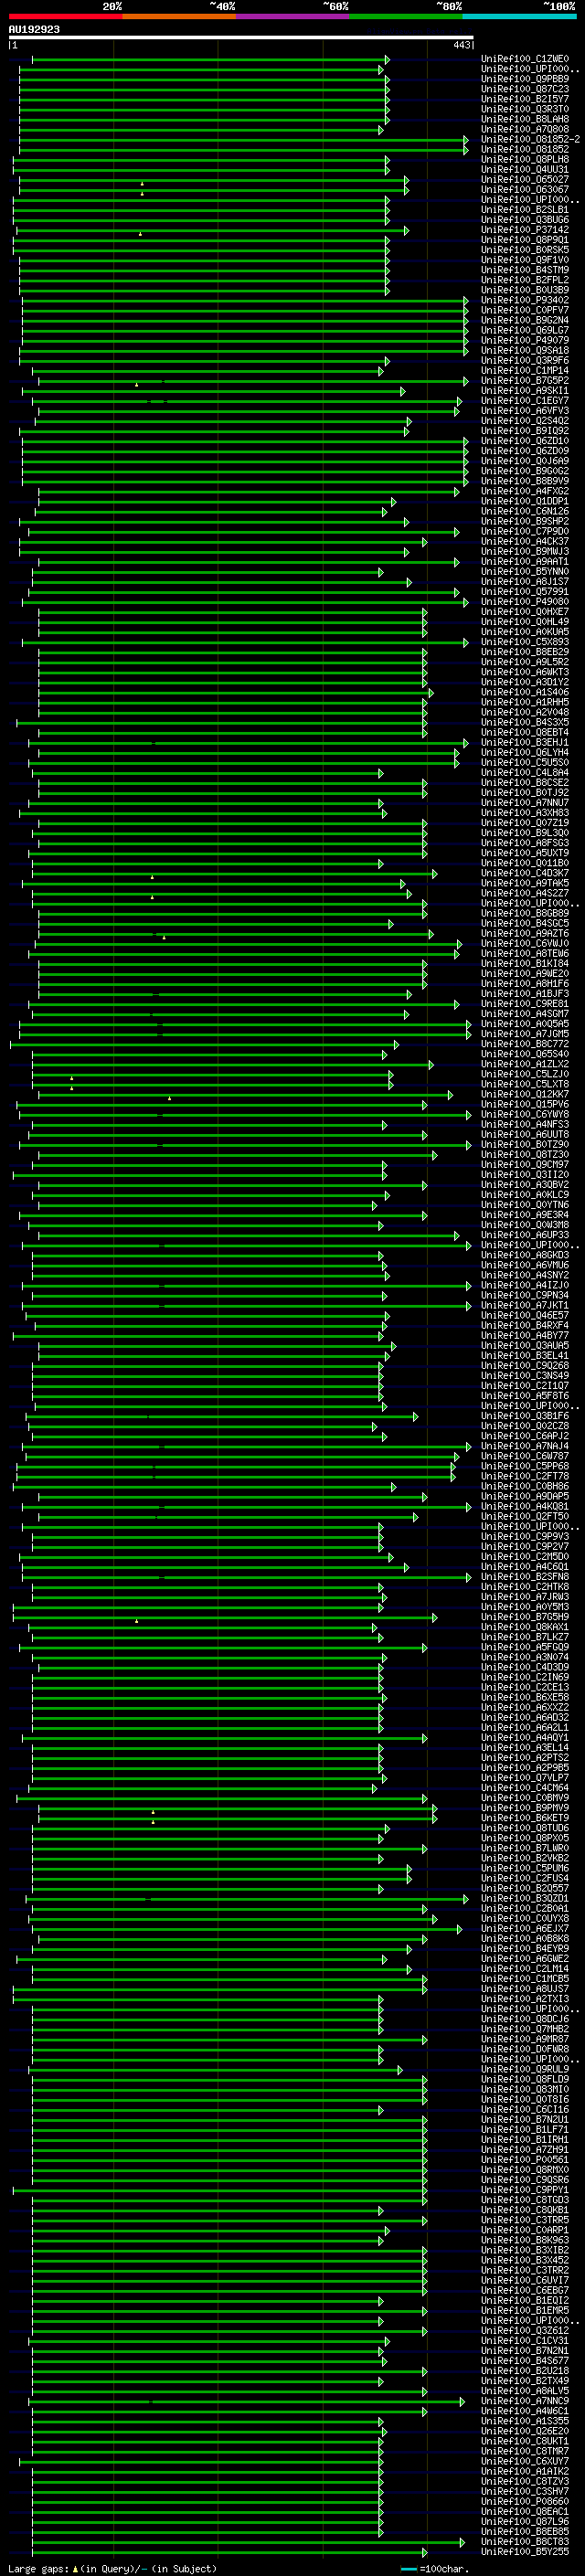This screenshot has width=585, height=2576.
Task: Select label UniRef100_Q0J6A9
Action: 525,461
